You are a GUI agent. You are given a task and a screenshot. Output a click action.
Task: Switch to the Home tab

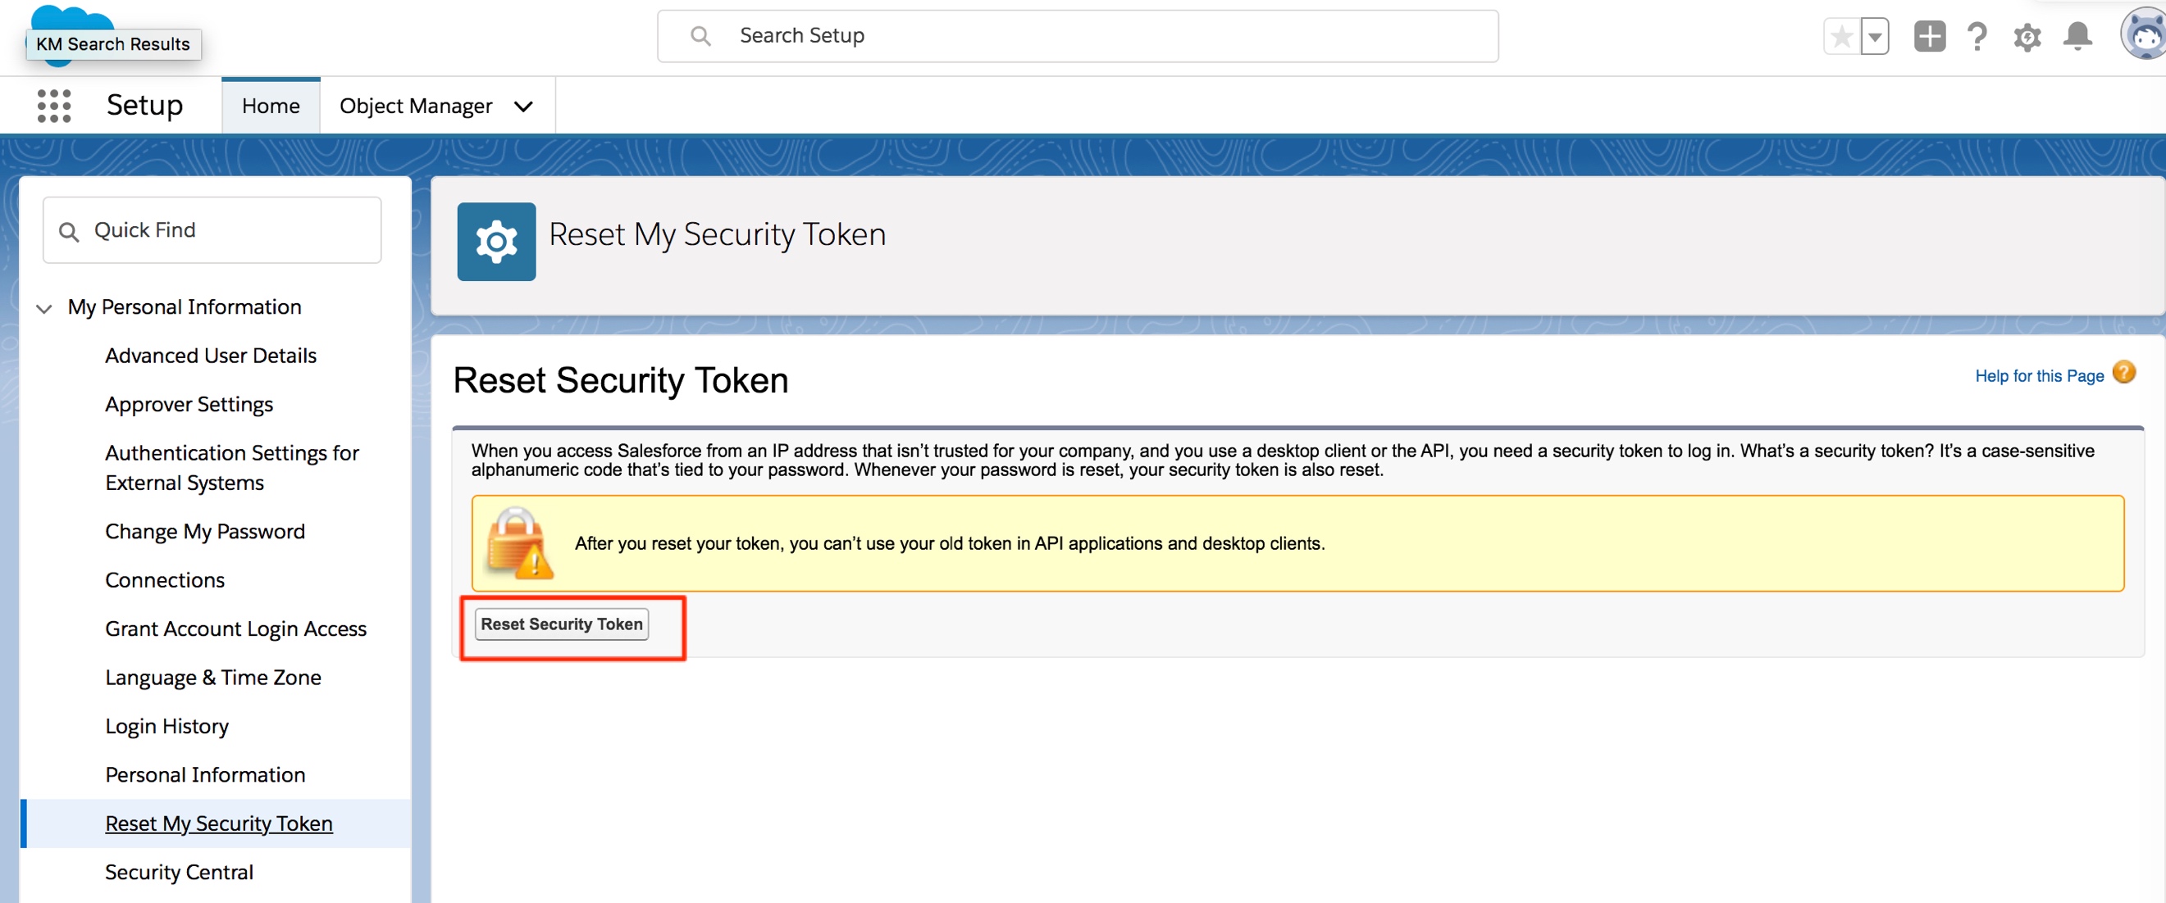271,106
